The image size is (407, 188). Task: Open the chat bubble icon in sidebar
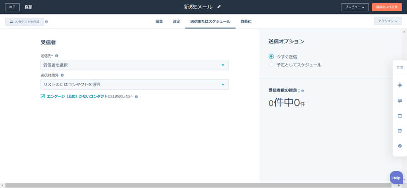(400, 101)
